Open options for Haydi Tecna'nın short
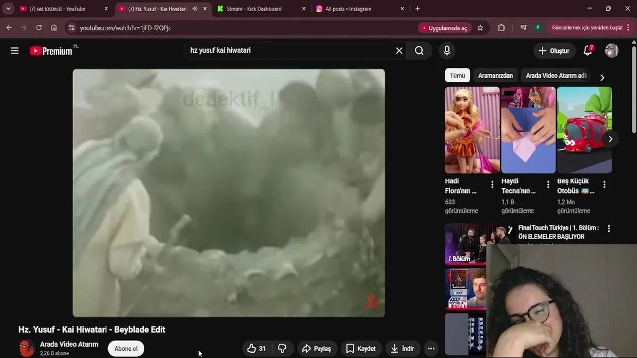 (548, 185)
